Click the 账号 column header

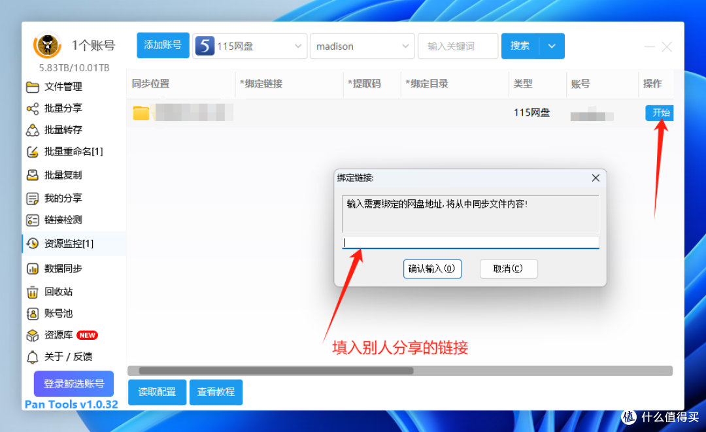(x=580, y=84)
